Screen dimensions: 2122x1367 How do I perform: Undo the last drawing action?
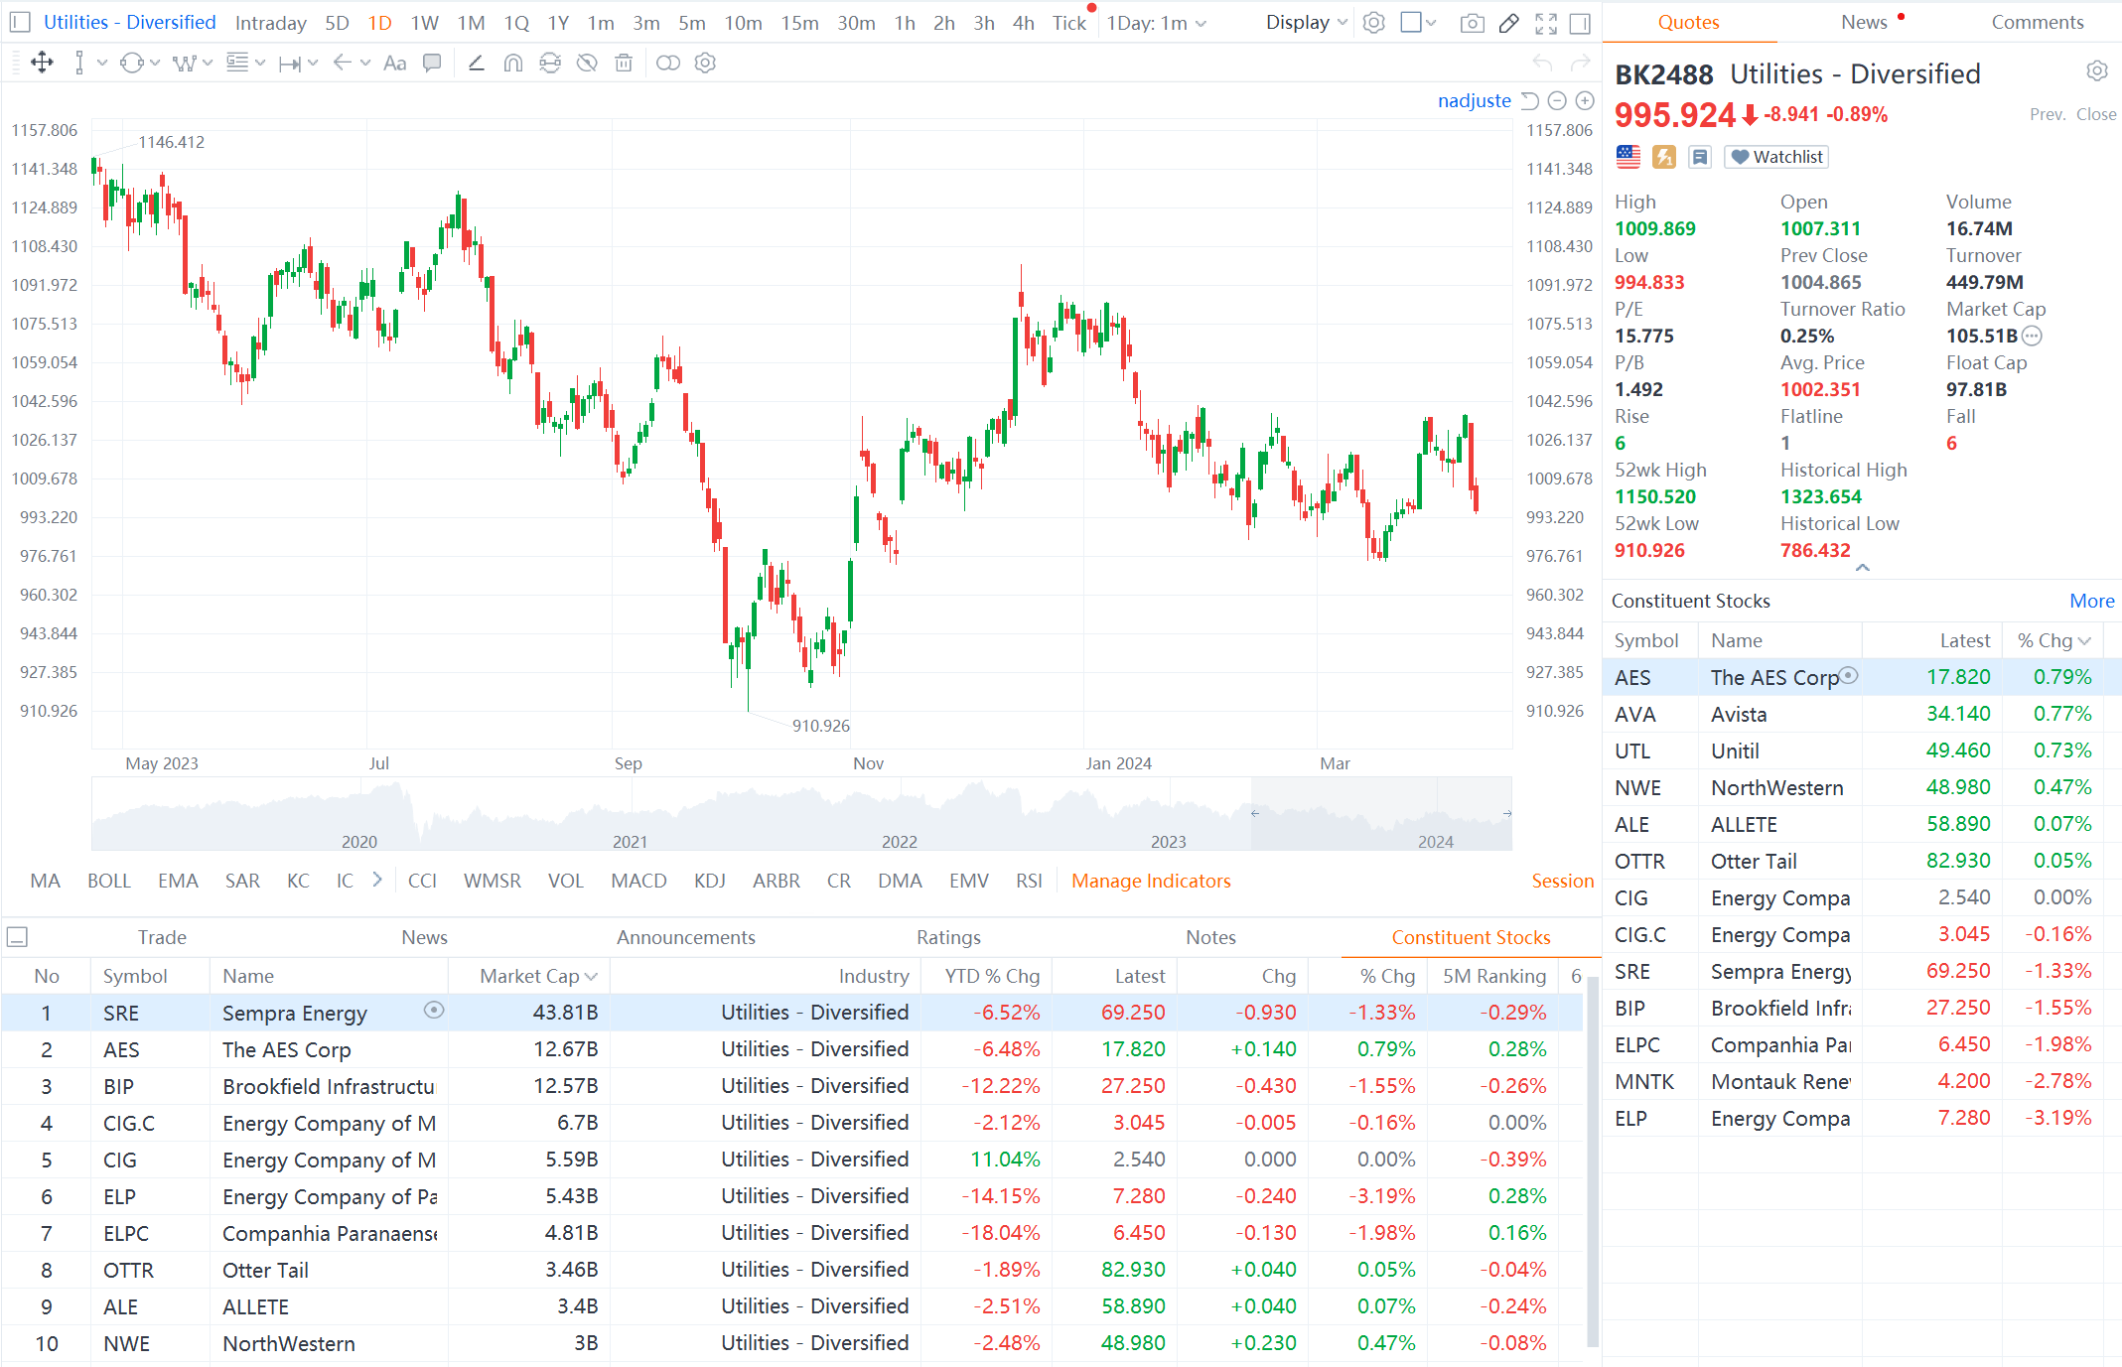1542,64
